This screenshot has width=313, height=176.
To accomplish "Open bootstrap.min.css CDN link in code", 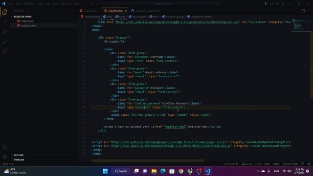I will pyautogui.click(x=177, y=22).
